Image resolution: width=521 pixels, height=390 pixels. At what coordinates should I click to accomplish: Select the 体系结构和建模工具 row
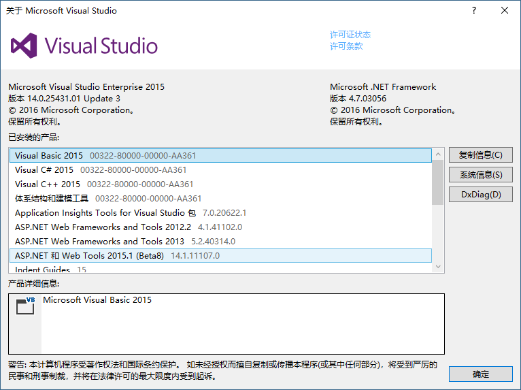[x=220, y=199]
